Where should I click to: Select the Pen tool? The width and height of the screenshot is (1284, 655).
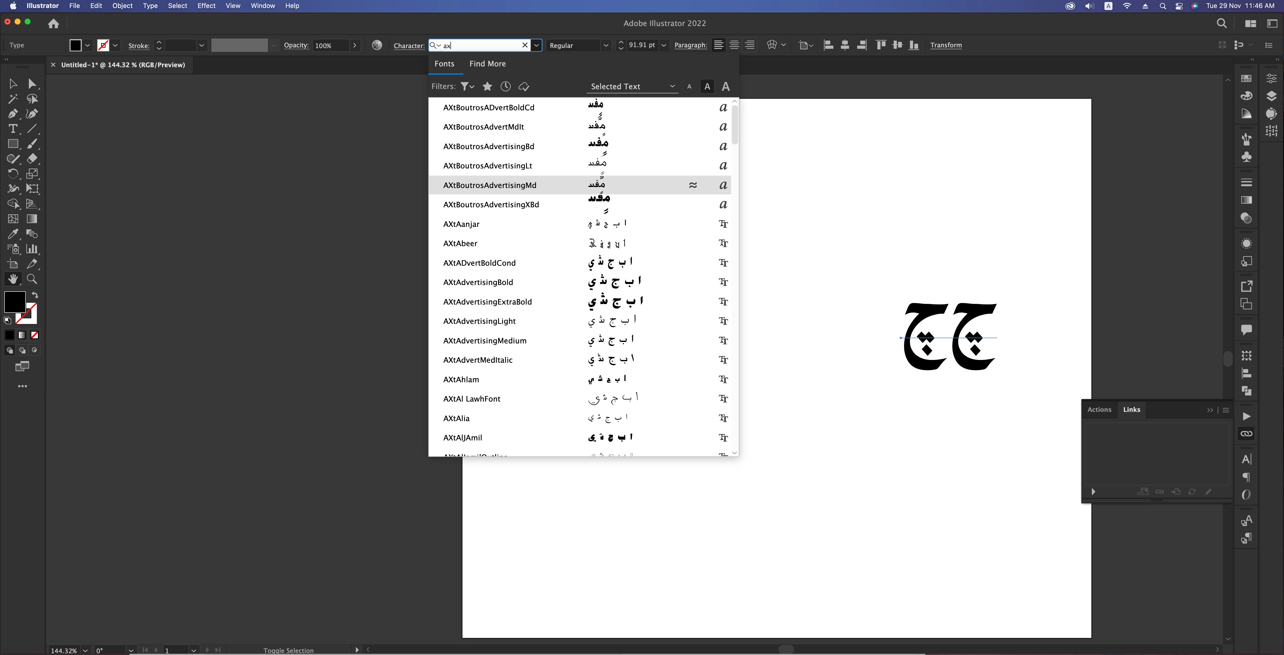[13, 114]
